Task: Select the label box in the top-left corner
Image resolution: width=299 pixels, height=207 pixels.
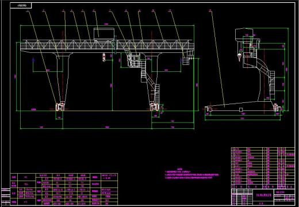Action: point(21,6)
